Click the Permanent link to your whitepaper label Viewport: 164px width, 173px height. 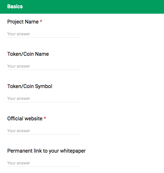coord(46,151)
